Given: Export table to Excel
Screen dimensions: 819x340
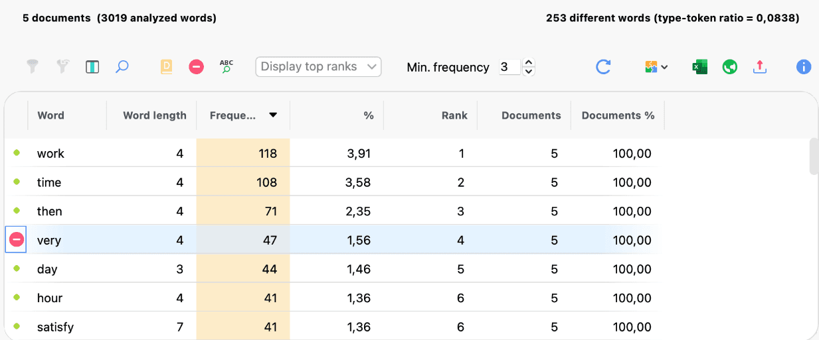Looking at the screenshot, I should (699, 67).
